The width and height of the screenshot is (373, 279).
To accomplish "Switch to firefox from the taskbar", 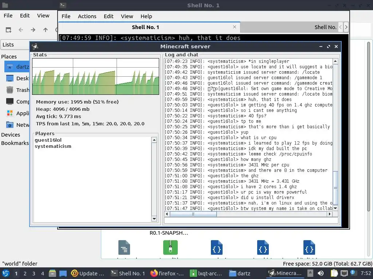I will (167, 273).
